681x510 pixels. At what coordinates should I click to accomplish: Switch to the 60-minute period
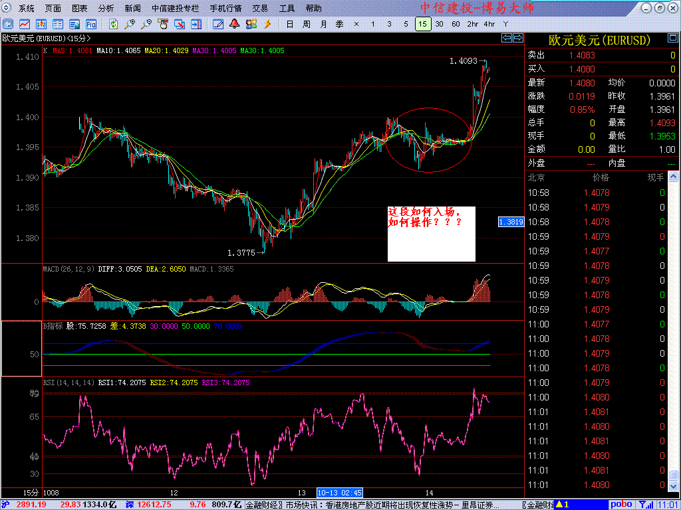click(x=456, y=25)
